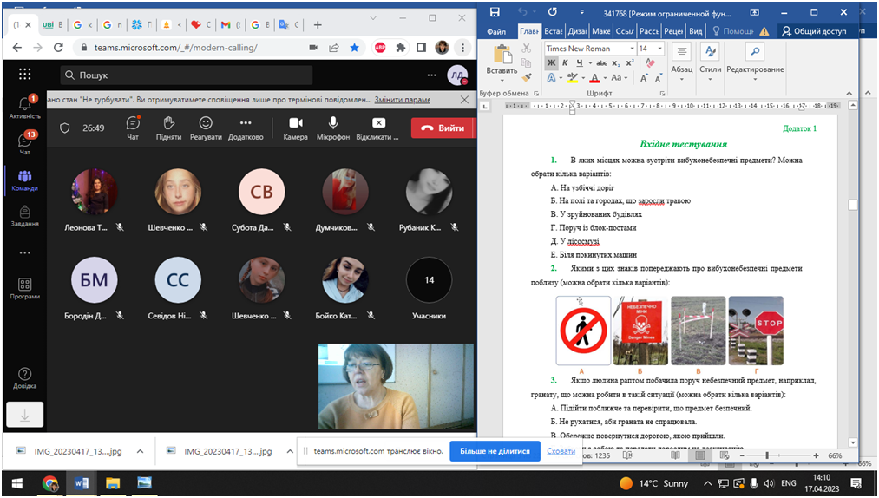Leave the call with Вийти button
The image size is (879, 498).
(443, 128)
